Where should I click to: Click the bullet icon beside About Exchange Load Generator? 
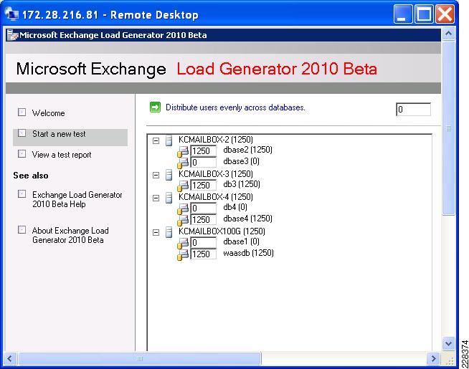pyautogui.click(x=22, y=229)
